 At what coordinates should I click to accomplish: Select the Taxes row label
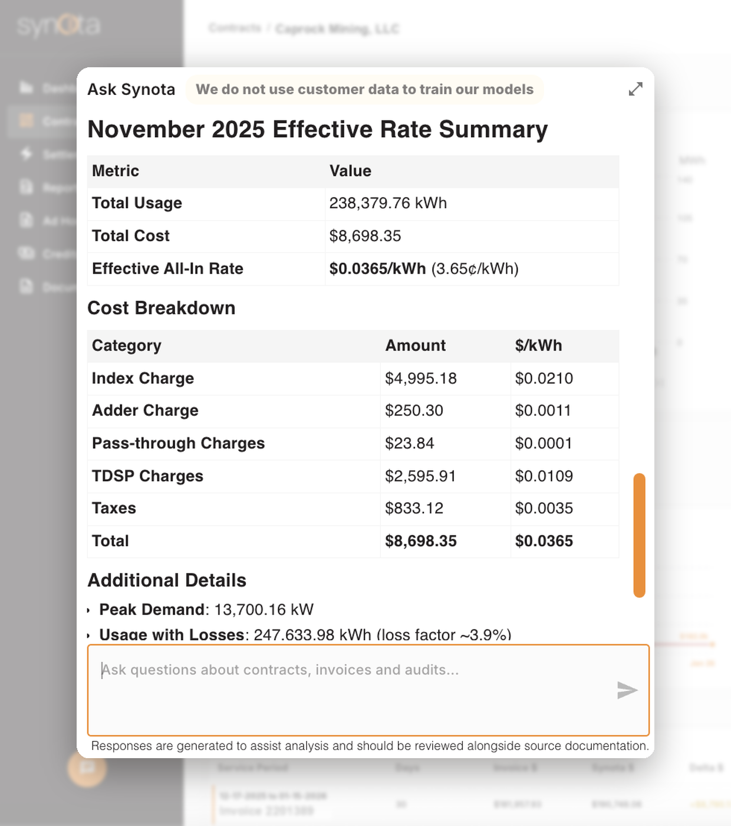coord(114,509)
